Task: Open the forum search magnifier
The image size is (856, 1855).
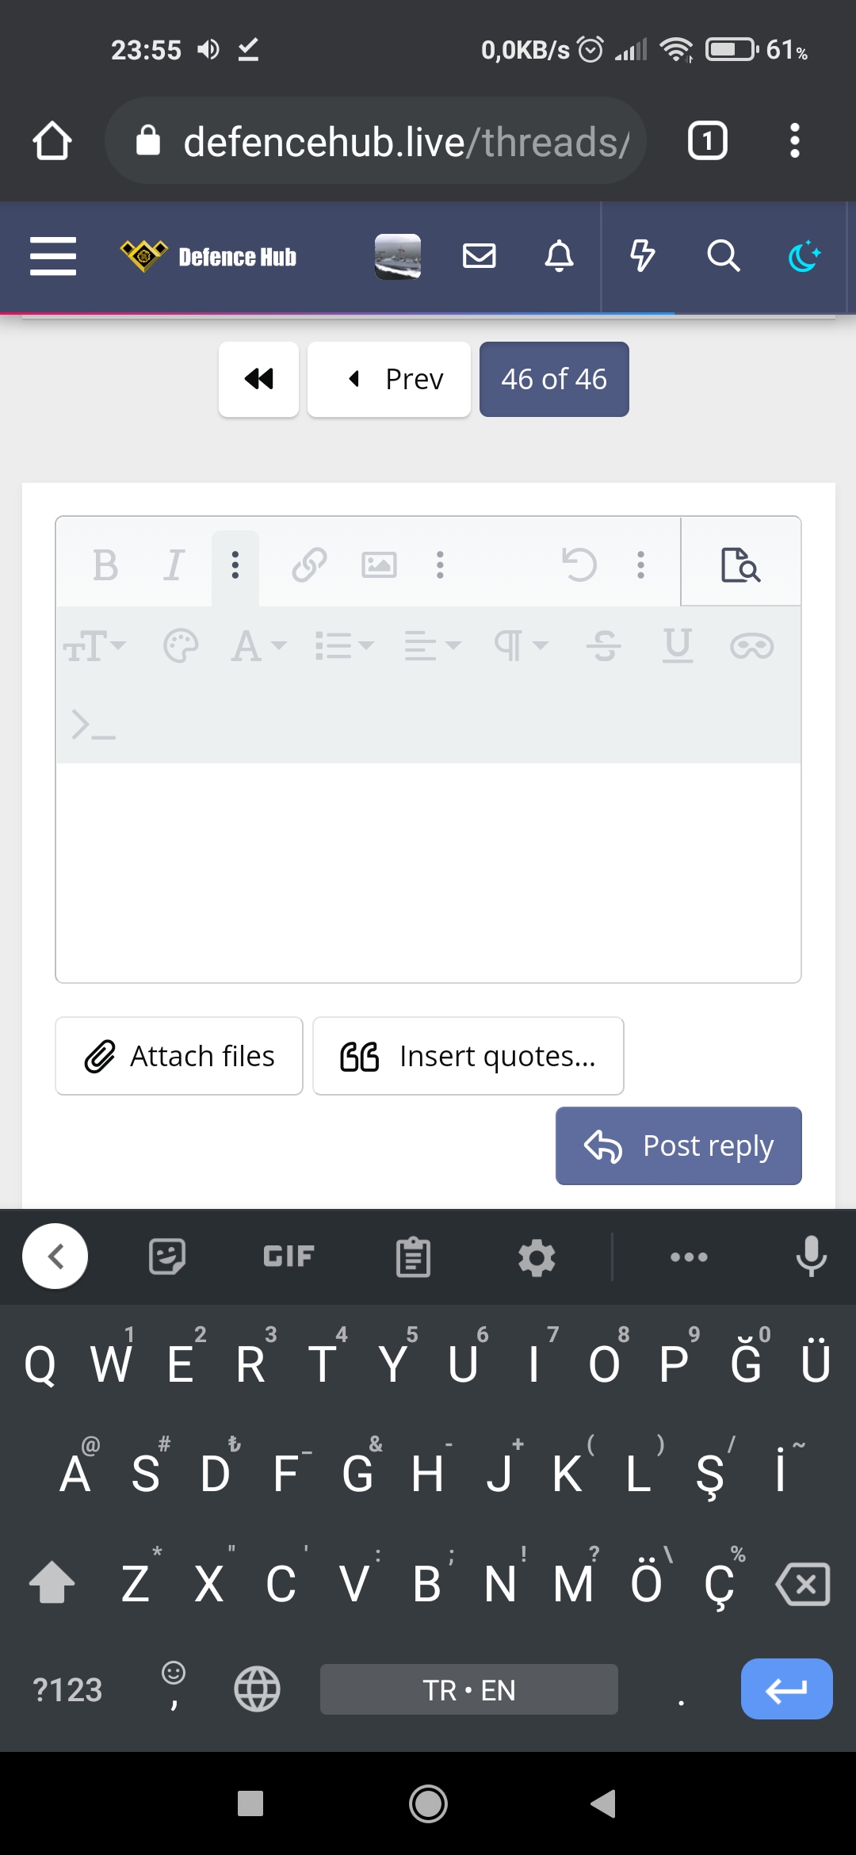Action: click(x=723, y=256)
